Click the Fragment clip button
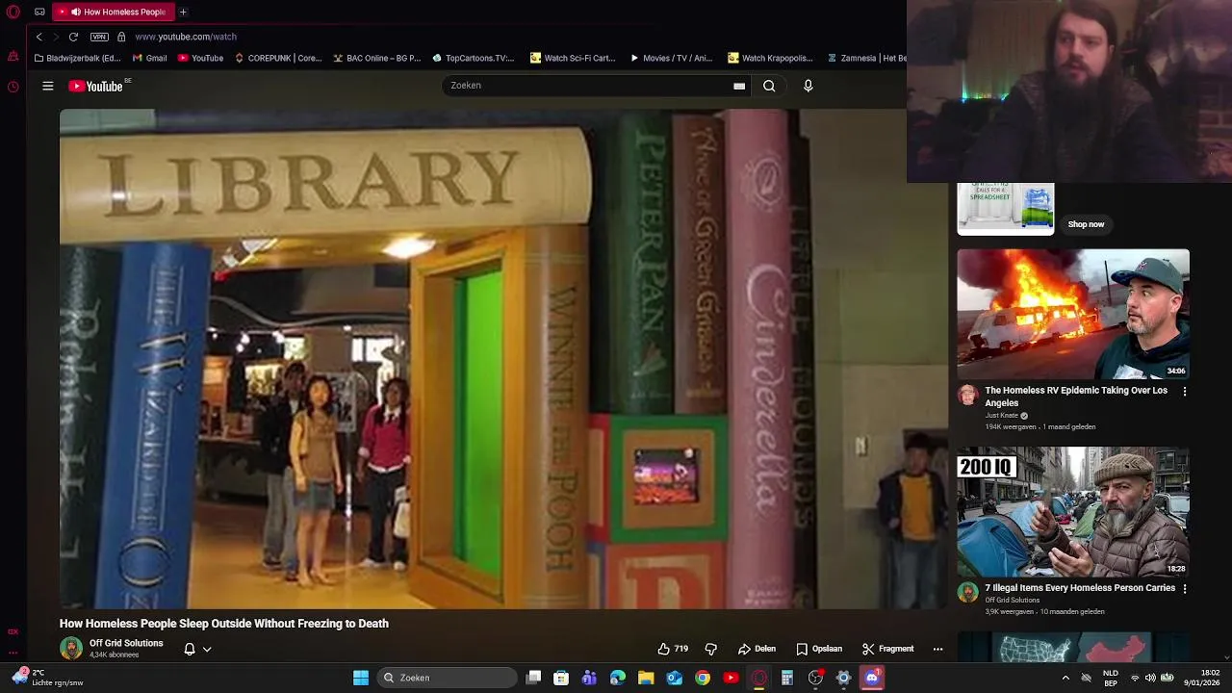Viewport: 1232px width, 693px height. tap(887, 649)
